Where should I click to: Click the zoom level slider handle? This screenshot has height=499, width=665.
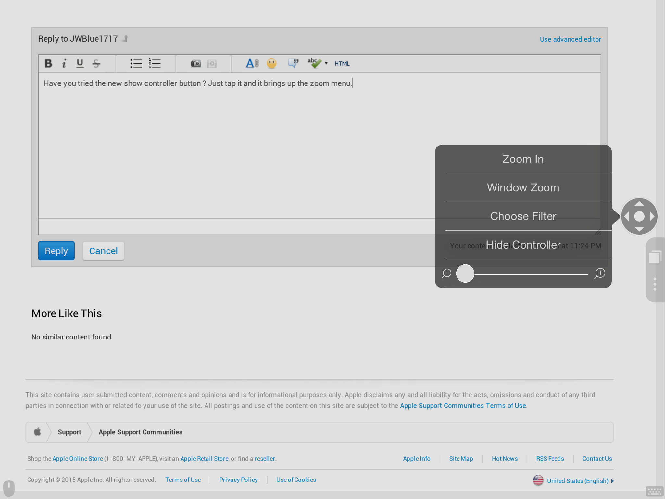pos(465,274)
